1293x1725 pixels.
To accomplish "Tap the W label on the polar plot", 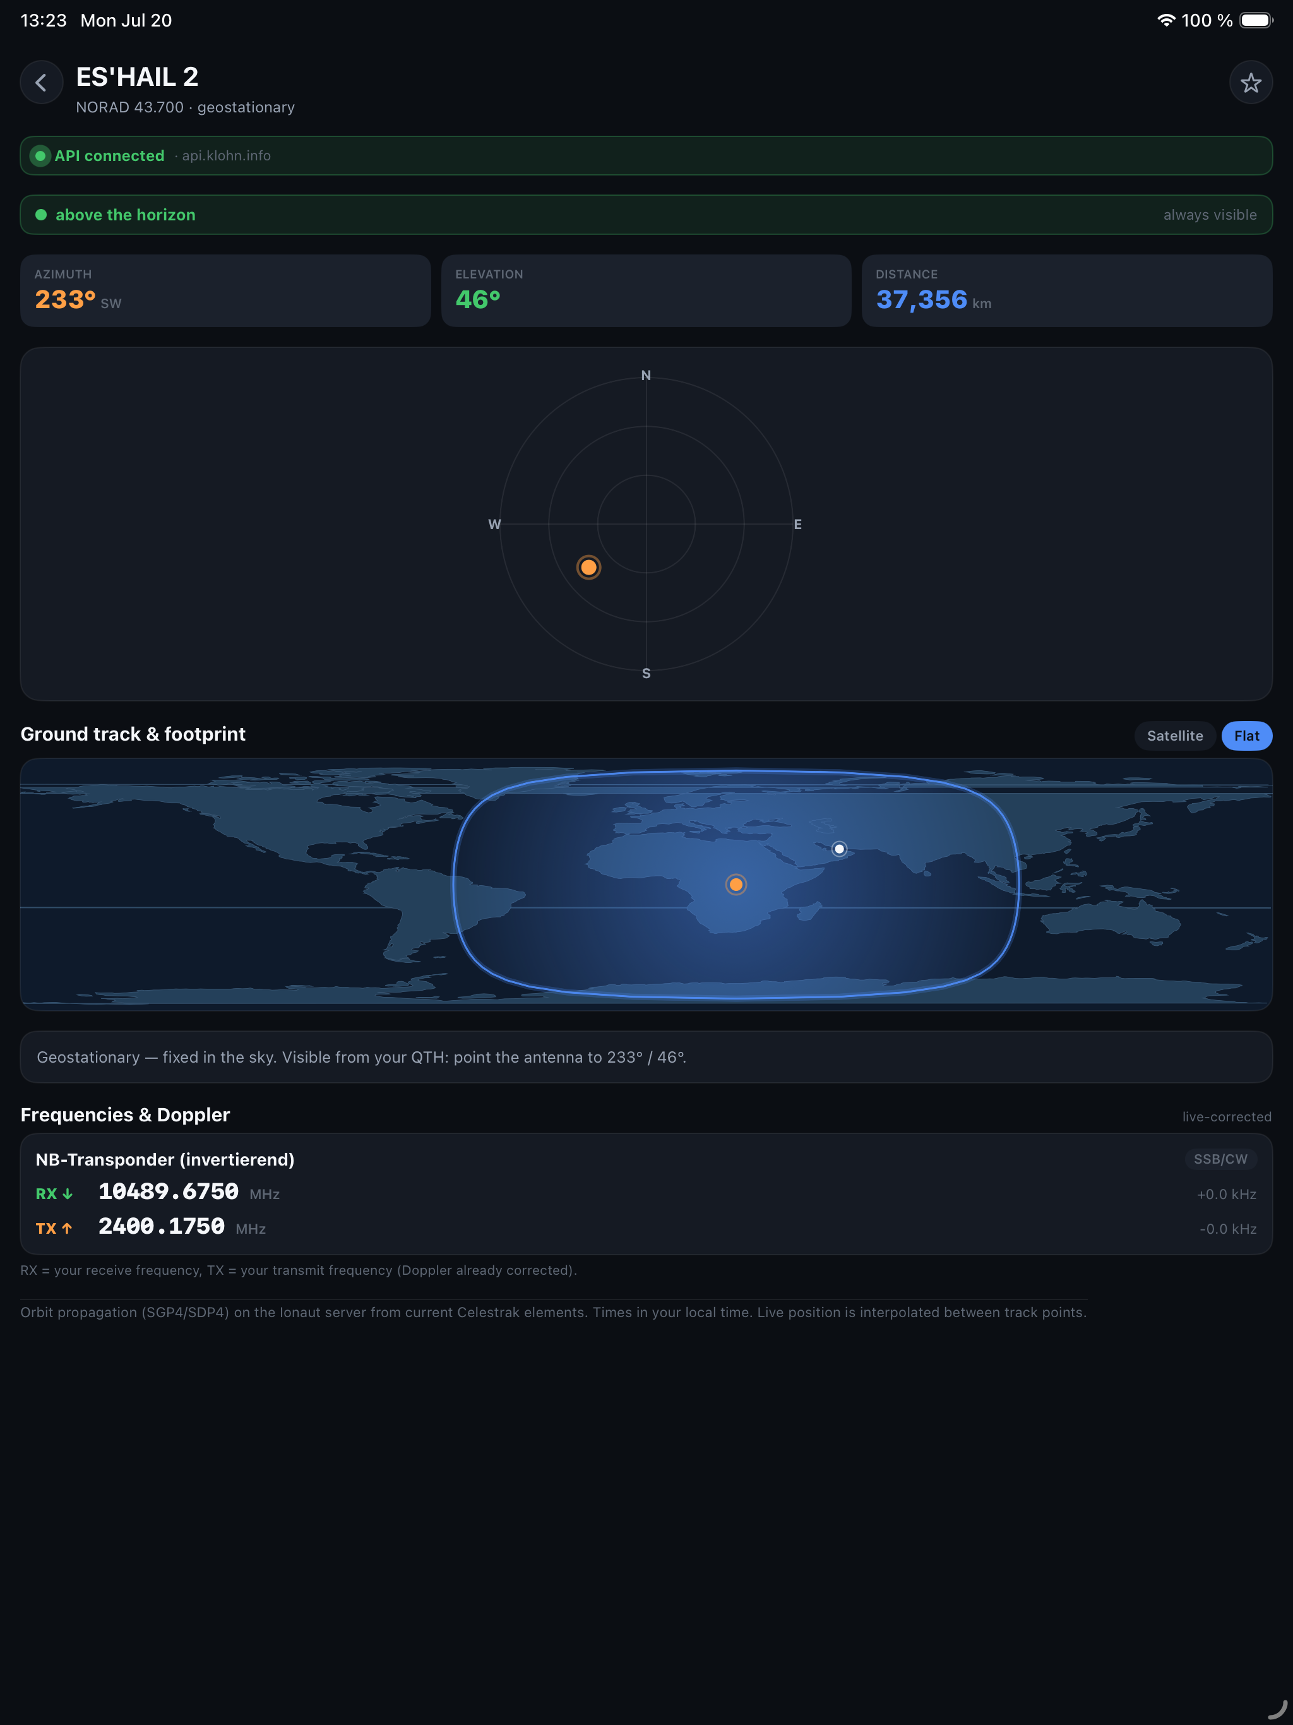I will coord(494,524).
